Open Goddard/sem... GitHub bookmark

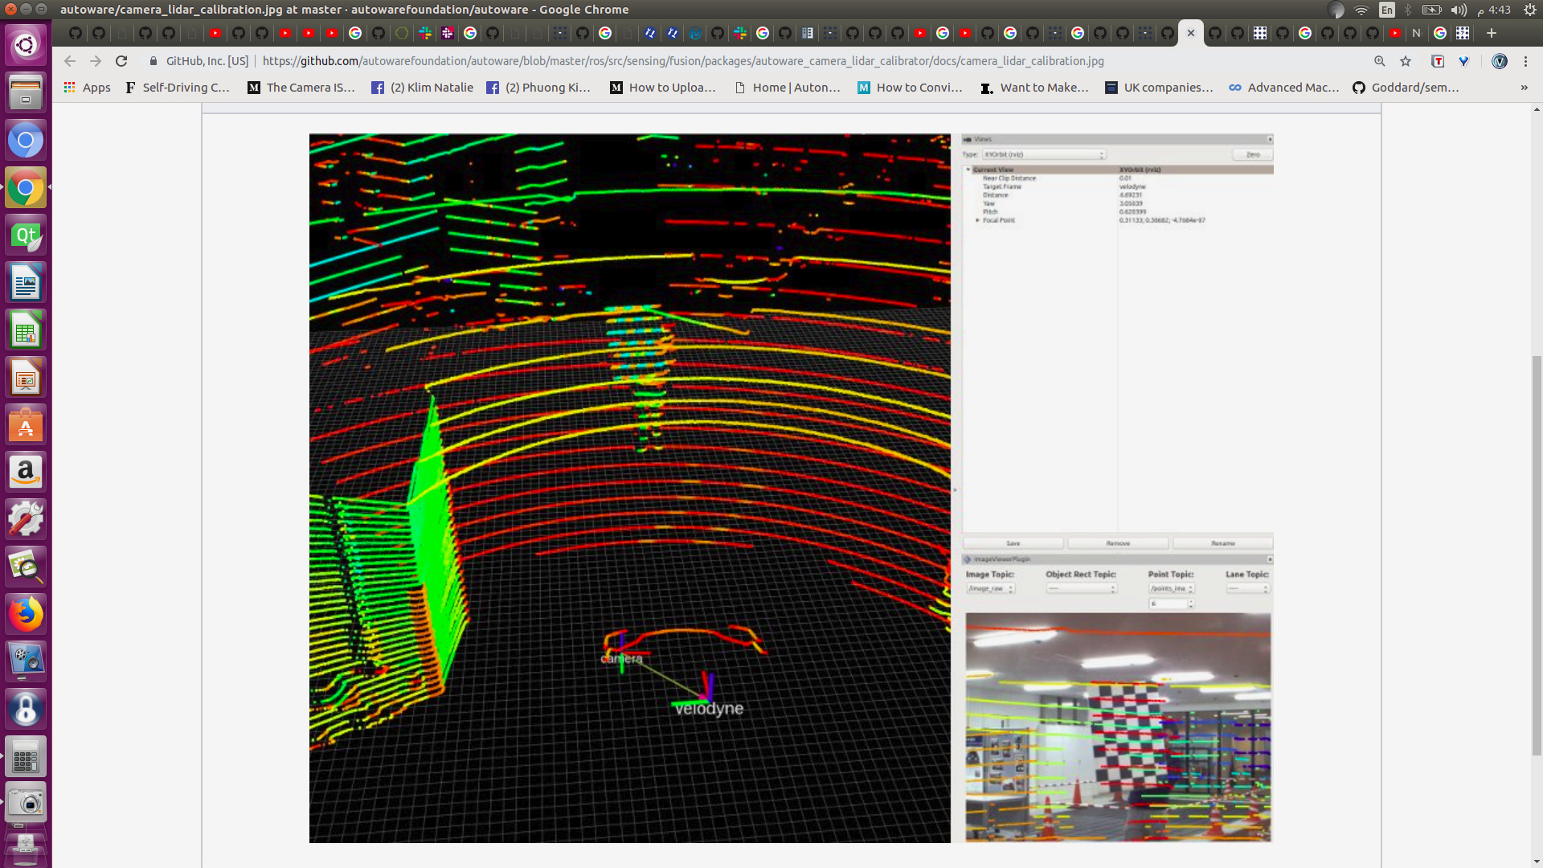point(1406,88)
